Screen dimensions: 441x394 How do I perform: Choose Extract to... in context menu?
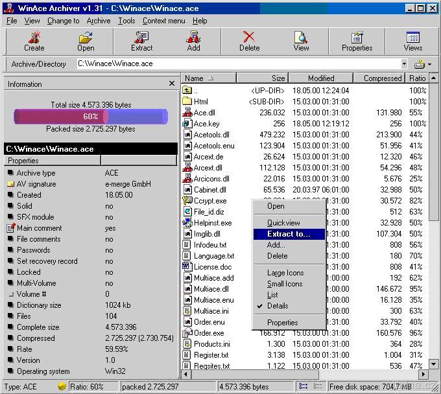(289, 234)
